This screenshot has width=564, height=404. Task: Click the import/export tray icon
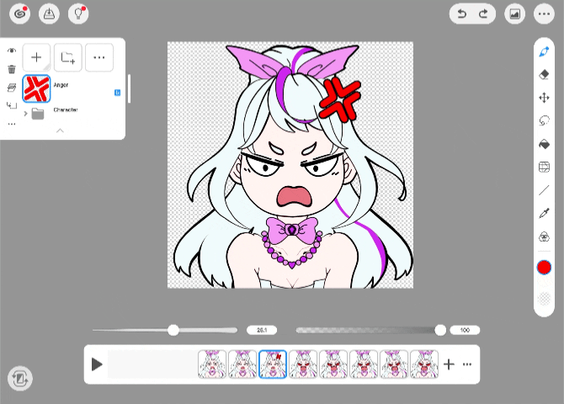click(x=49, y=14)
